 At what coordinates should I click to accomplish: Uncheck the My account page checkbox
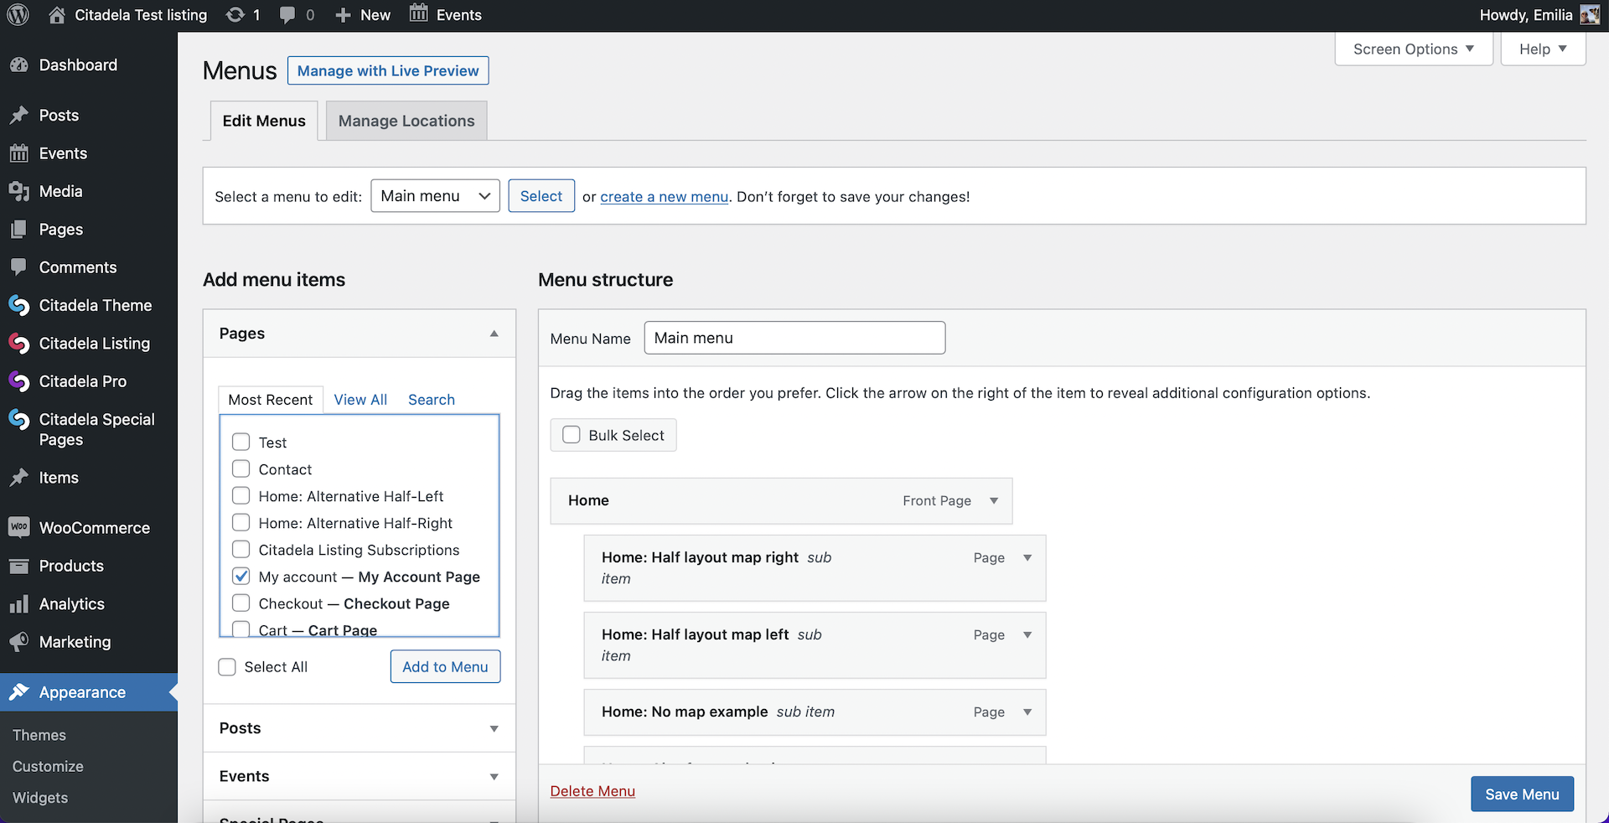tap(241, 577)
